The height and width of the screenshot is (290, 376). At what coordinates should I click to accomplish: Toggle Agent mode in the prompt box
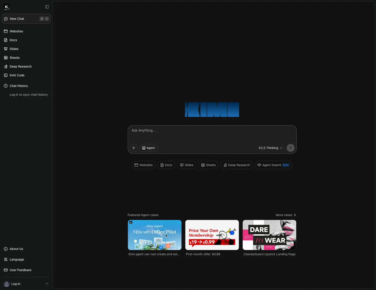point(149,148)
